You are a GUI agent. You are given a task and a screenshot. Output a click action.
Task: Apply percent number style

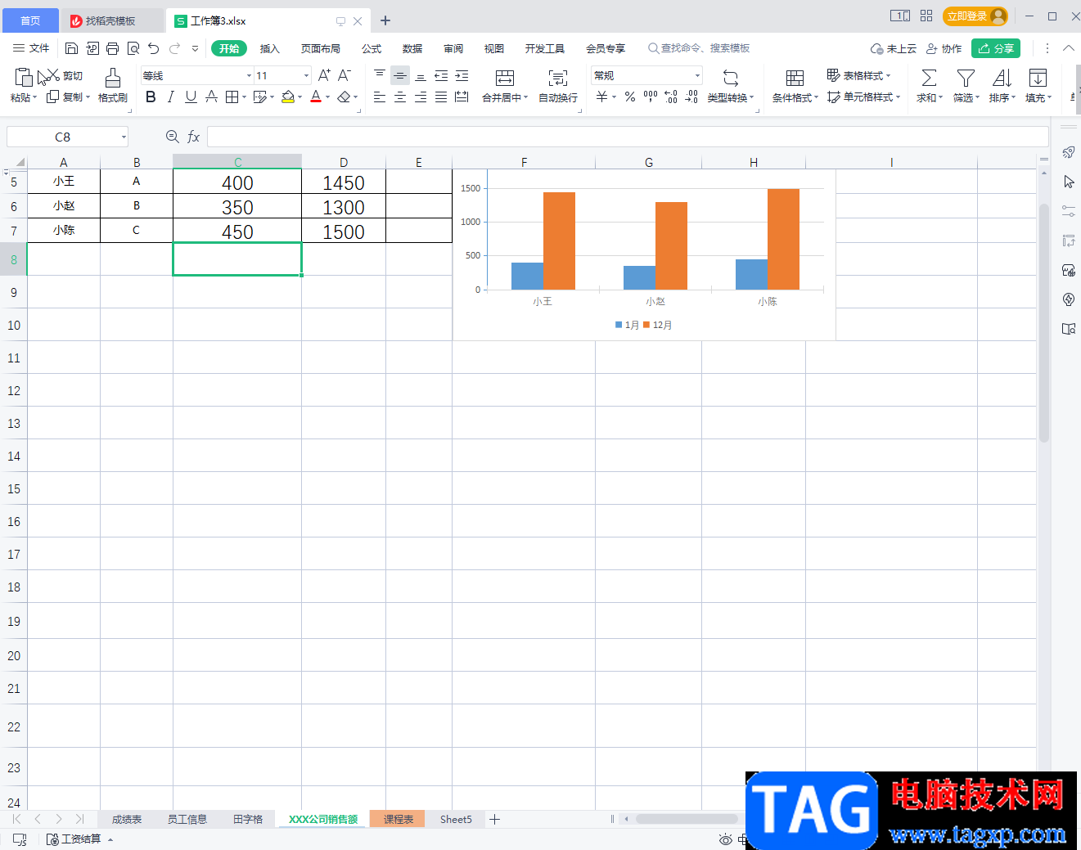[x=630, y=97]
